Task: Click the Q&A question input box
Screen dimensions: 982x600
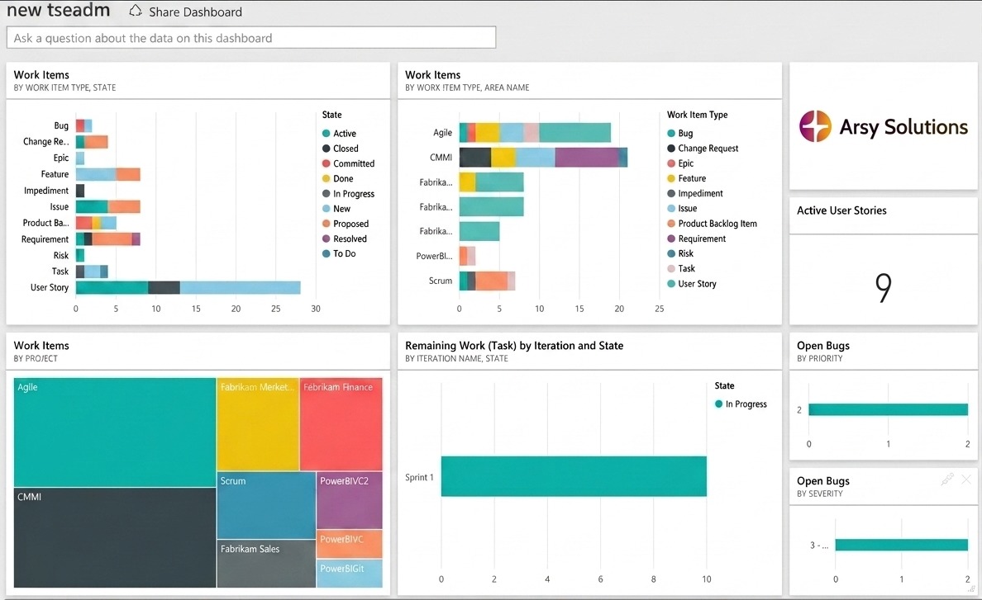Action: [251, 37]
